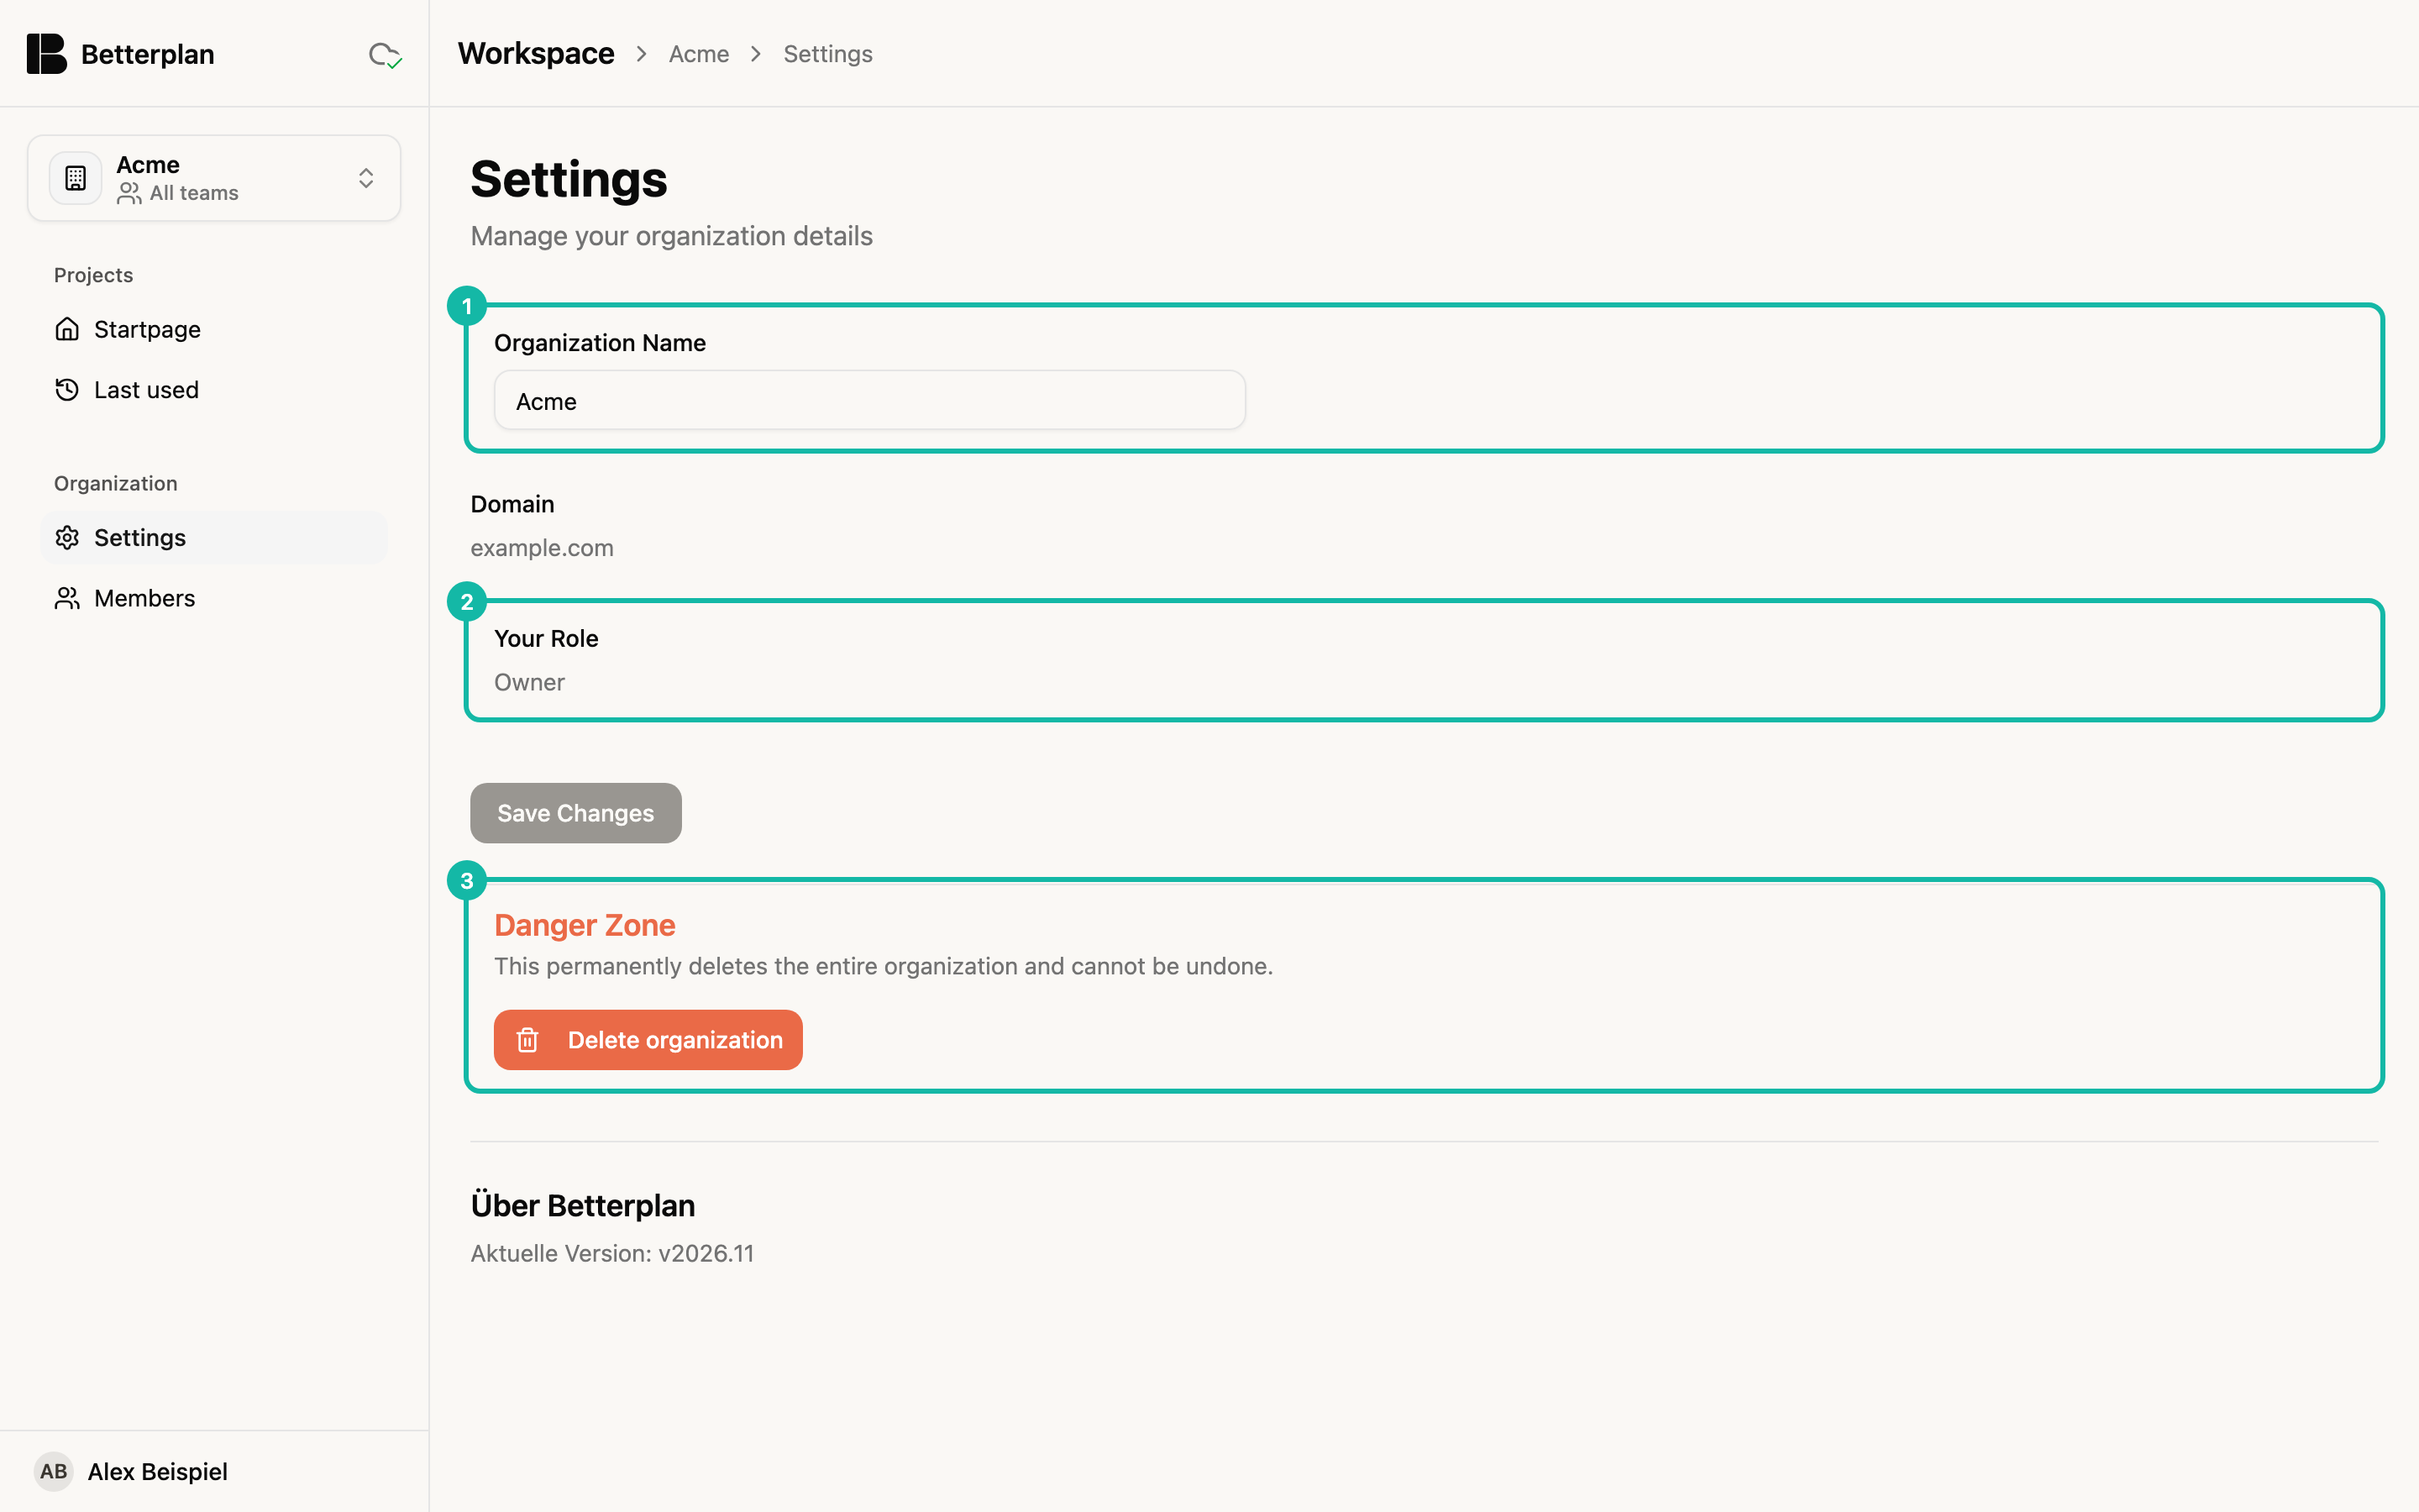Screen dimensions: 2419x1512
Task: Click the Settings breadcrumb
Action: pos(827,54)
